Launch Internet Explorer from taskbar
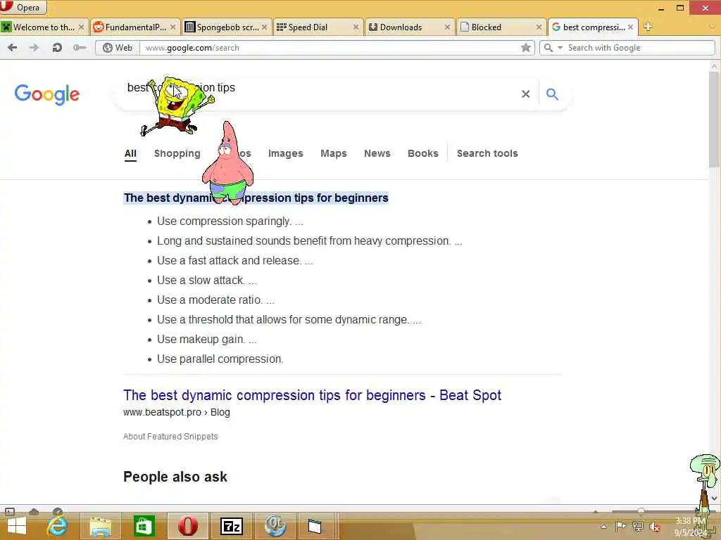721x540 pixels. [58, 527]
